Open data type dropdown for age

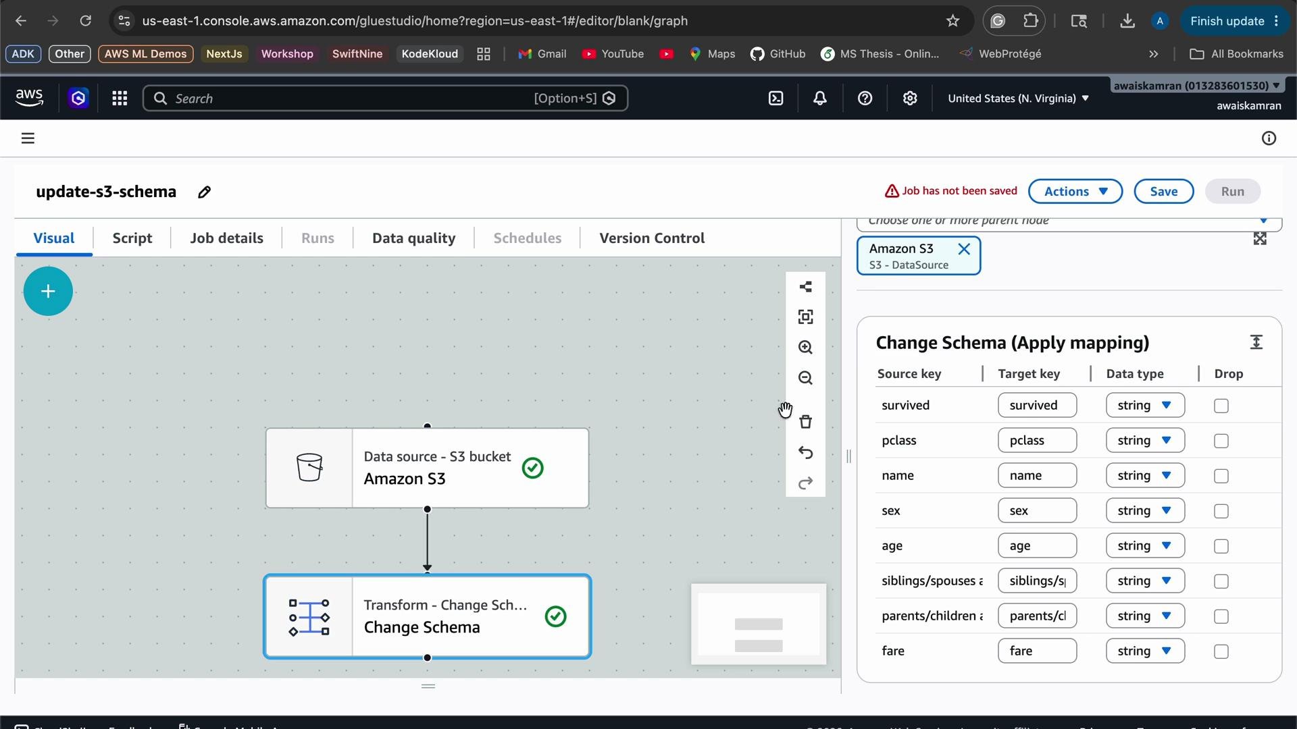click(1145, 545)
